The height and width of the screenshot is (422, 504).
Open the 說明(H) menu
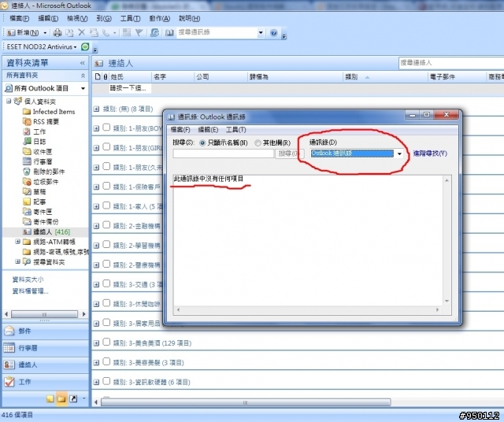point(189,18)
